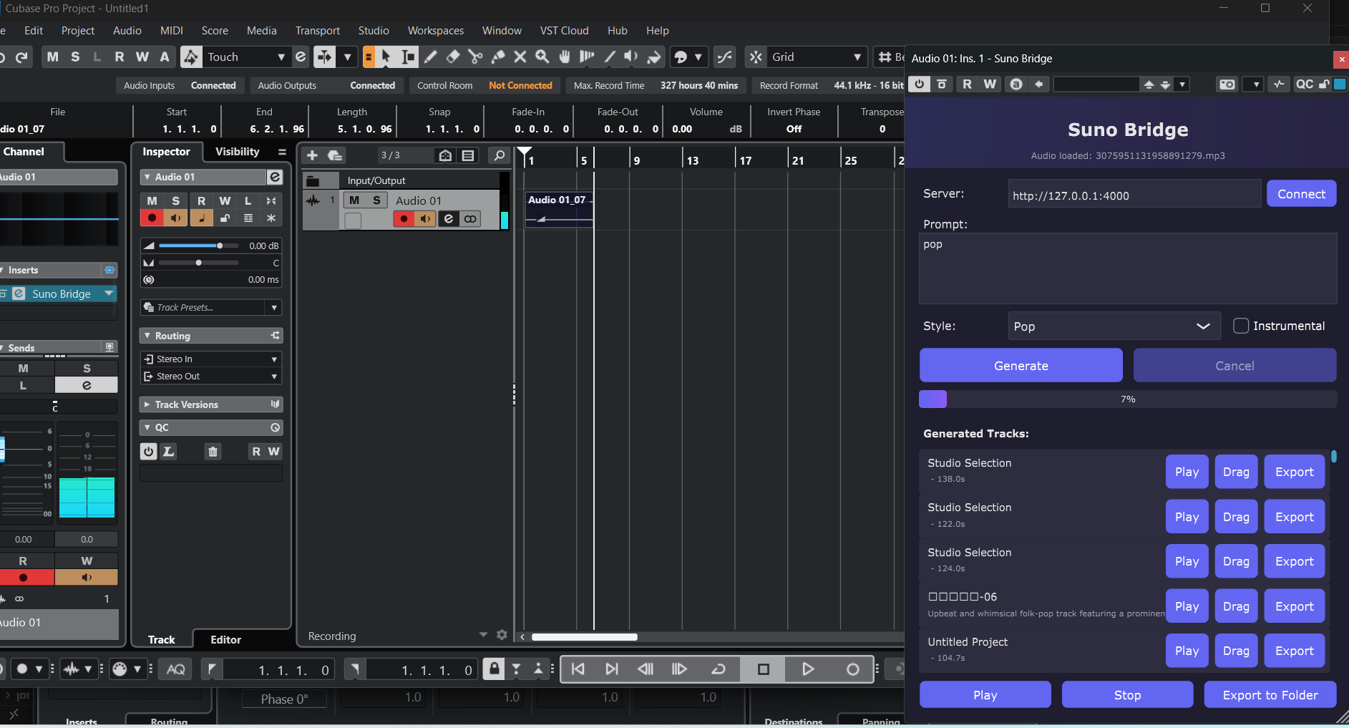Open the Transport menu
1349x728 pixels.
(x=317, y=31)
